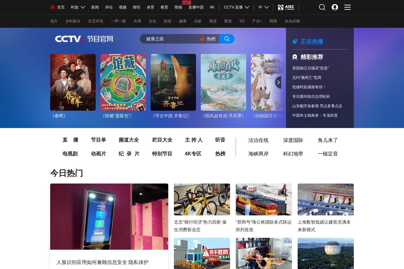This screenshot has width=404, height=269.
Task: Click the 节目单 category button
Action: pos(98,140)
